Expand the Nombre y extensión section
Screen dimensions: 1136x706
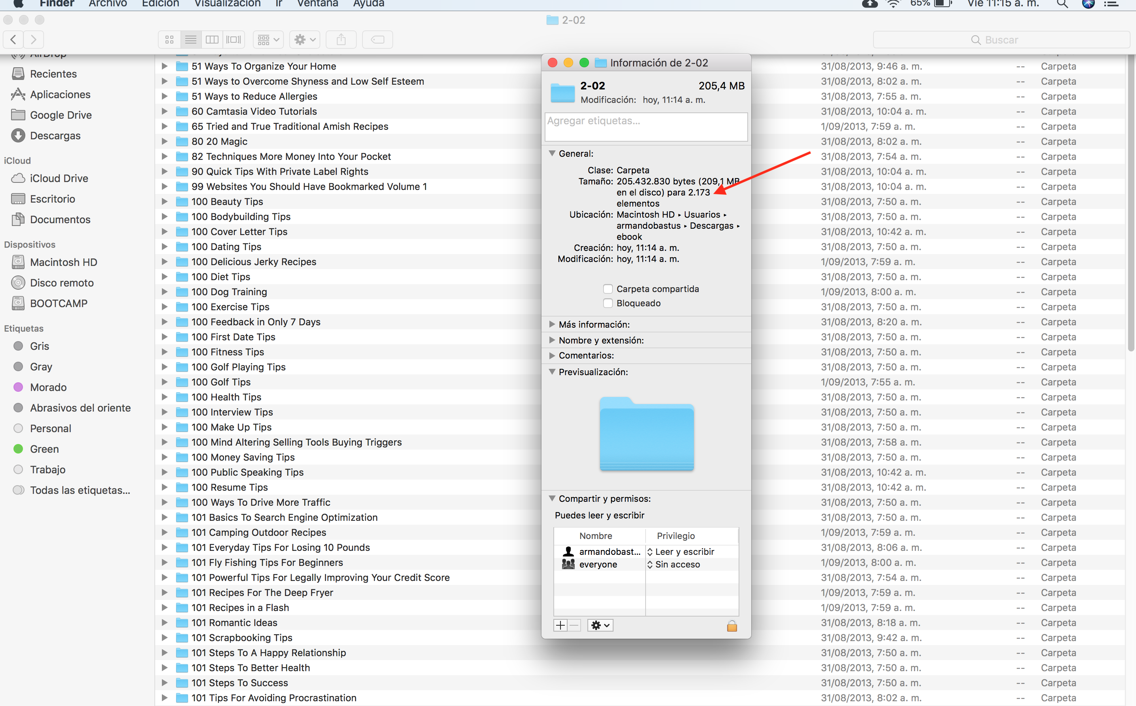552,340
